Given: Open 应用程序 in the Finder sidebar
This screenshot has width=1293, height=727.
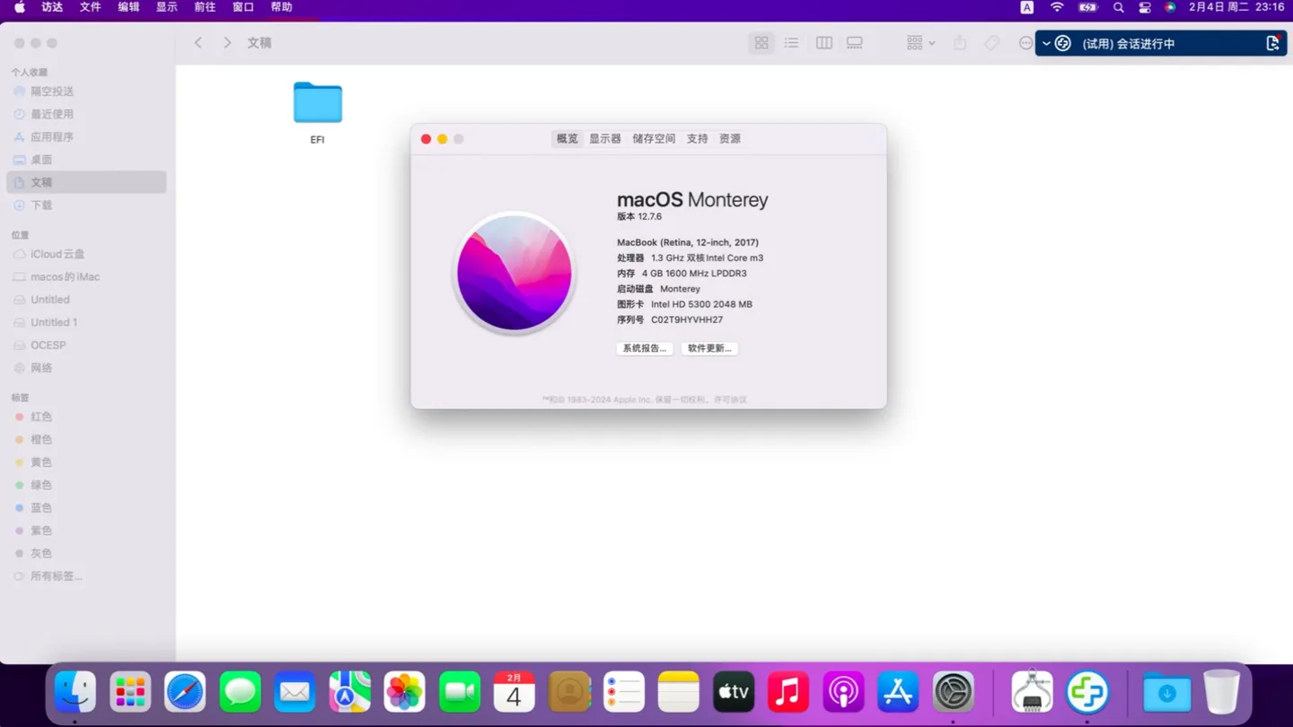Looking at the screenshot, I should coord(52,137).
